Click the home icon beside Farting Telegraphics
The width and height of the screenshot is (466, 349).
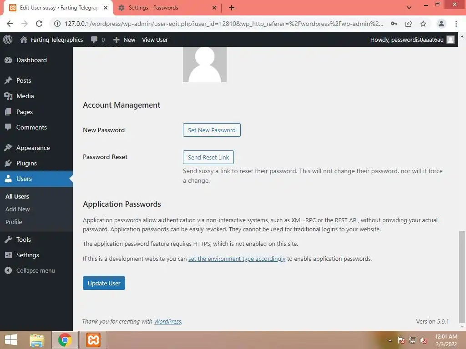click(x=24, y=40)
